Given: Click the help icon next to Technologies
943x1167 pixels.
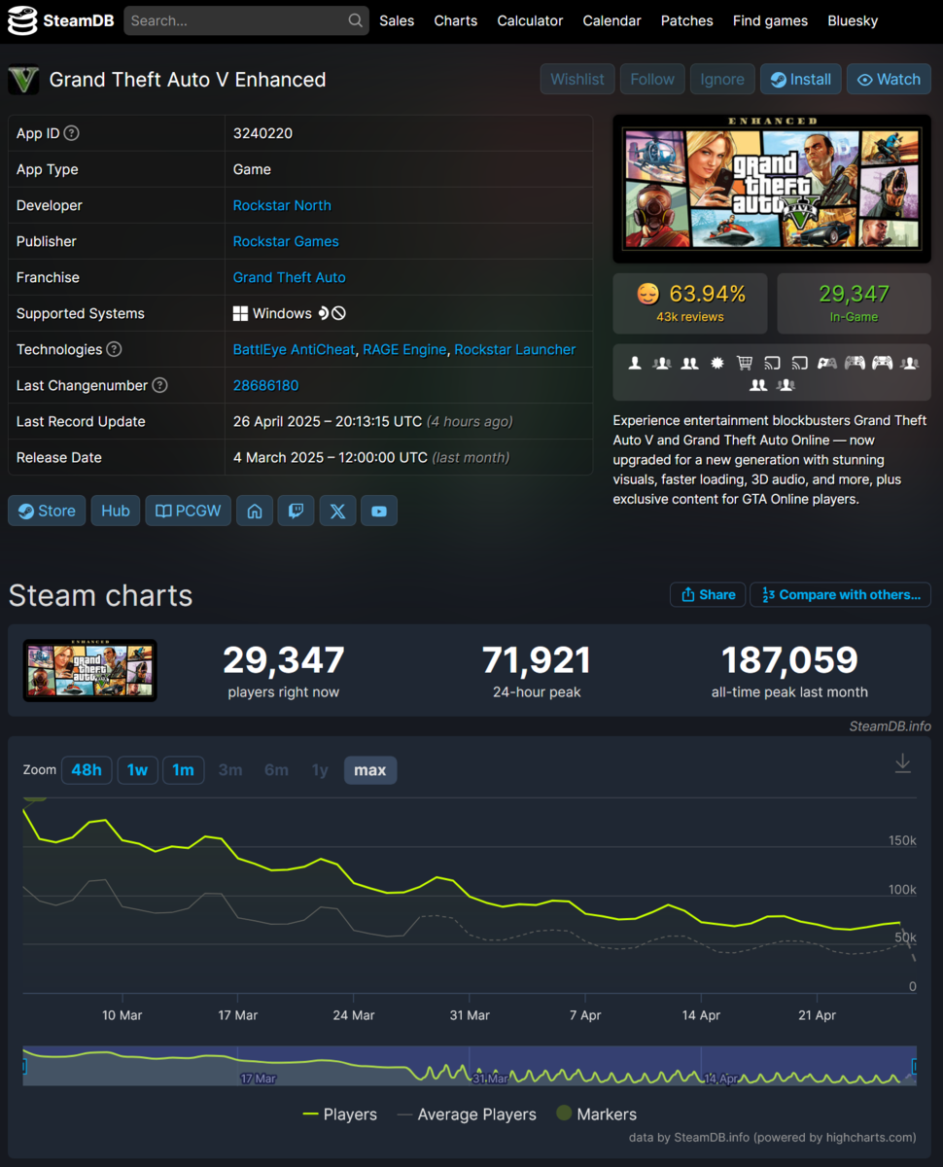Looking at the screenshot, I should pos(114,349).
